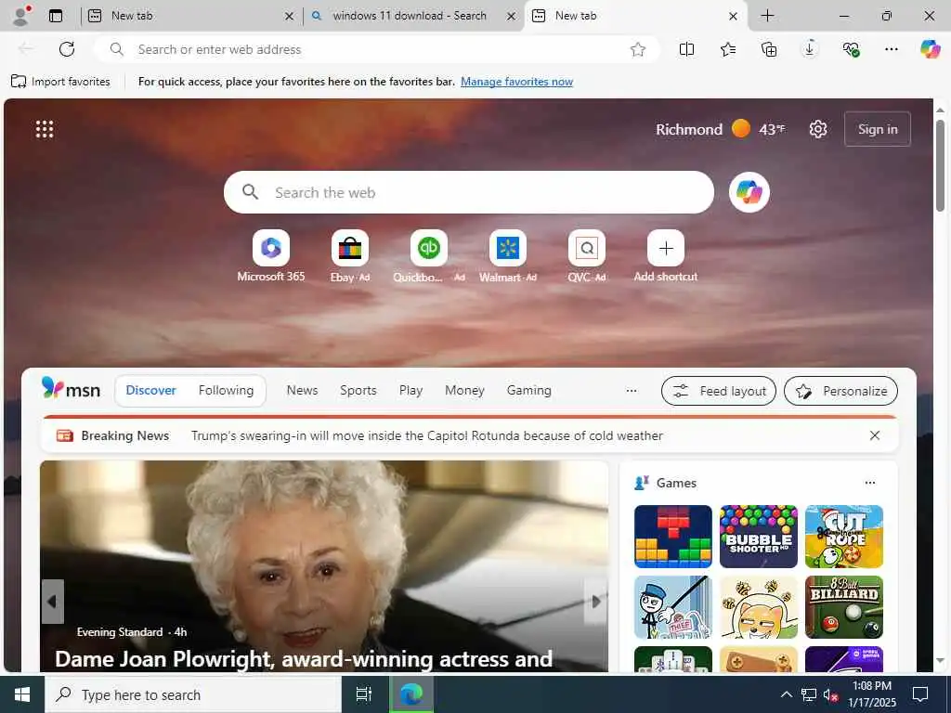The height and width of the screenshot is (713, 951).
Task: Refresh the page with reload icon
Action: click(67, 49)
